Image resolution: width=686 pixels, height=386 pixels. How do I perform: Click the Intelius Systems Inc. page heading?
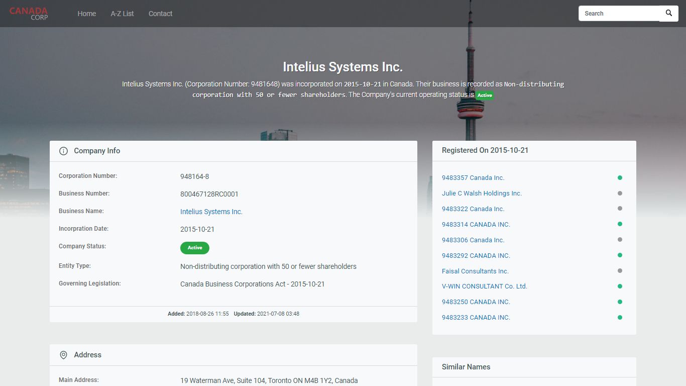343,67
